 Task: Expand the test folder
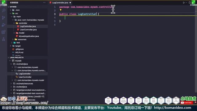coord(12,43)
